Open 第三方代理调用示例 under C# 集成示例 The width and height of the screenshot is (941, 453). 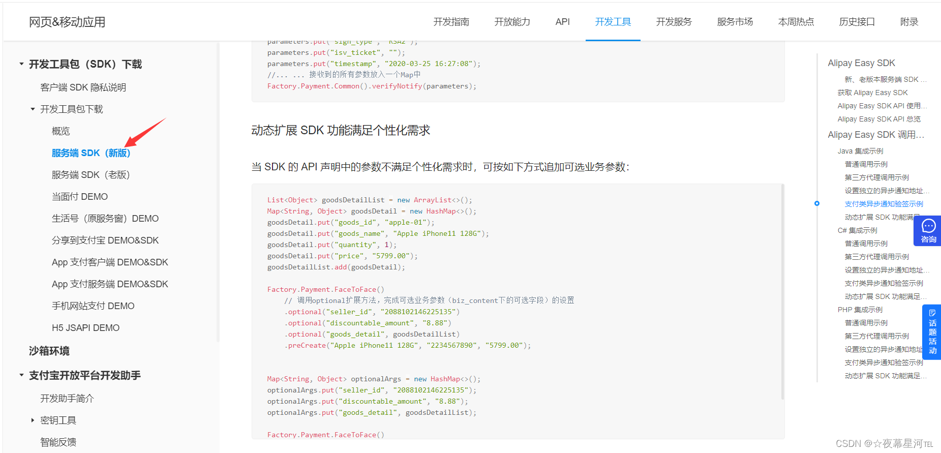(x=876, y=257)
